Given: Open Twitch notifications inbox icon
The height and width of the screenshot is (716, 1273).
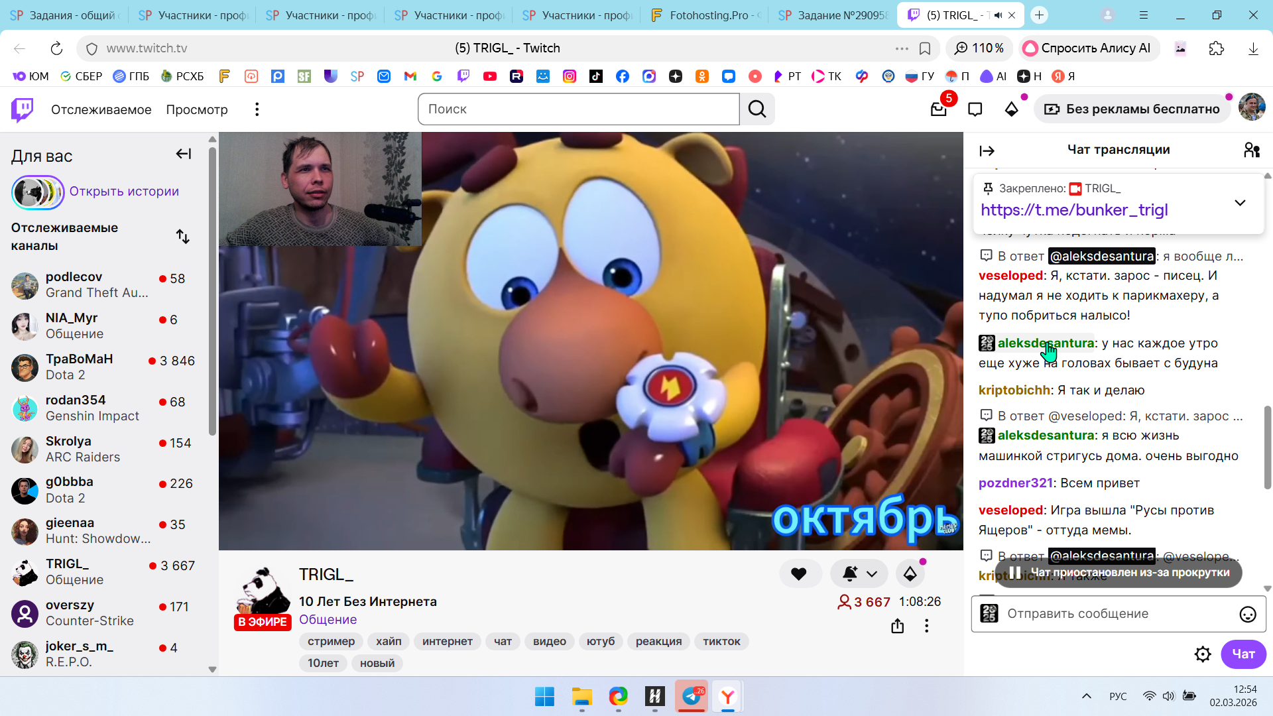Looking at the screenshot, I should 938,109.
